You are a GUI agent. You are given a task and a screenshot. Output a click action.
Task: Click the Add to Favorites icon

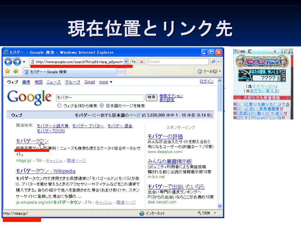(16, 71)
